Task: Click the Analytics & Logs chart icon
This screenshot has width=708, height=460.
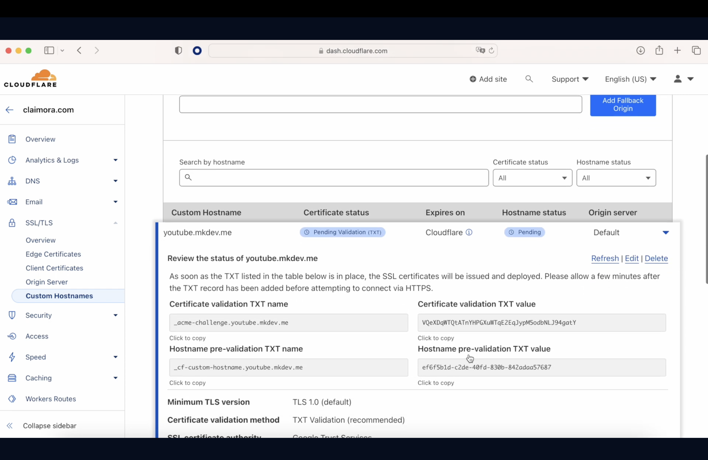Action: (12, 160)
